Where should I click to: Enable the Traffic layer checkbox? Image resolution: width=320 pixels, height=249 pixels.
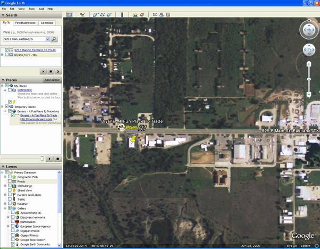pos(10,199)
